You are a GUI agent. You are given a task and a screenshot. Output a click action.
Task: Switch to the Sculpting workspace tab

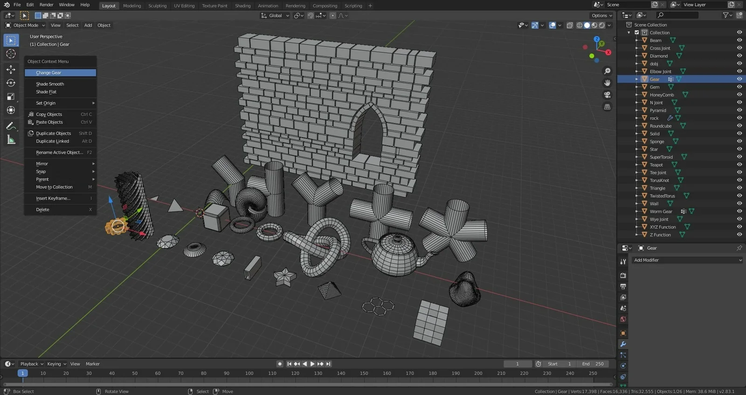157,6
